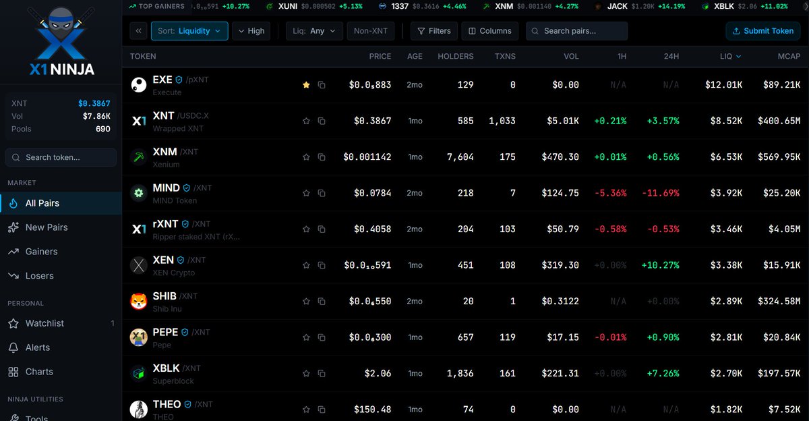Click the Search pairs input field
Screen dimensions: 809x421
pos(576,31)
